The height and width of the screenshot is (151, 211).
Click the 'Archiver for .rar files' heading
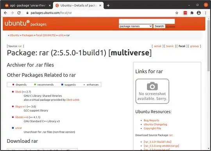pos(30,65)
